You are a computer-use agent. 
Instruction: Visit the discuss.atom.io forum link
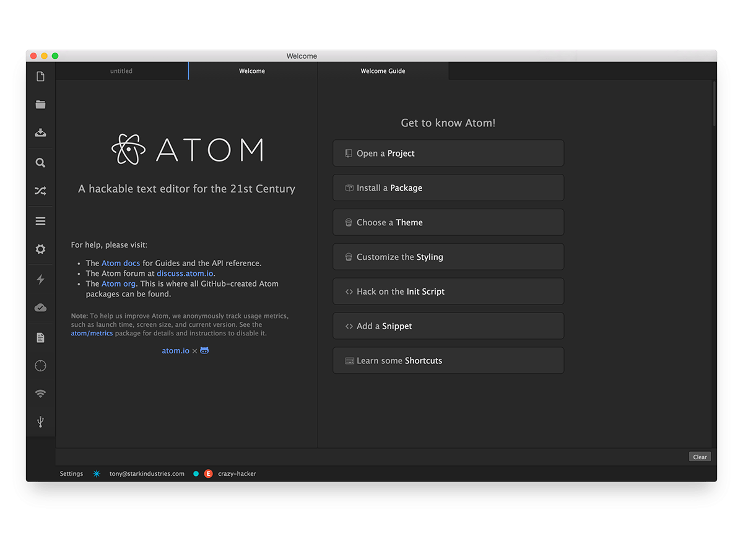coord(185,273)
